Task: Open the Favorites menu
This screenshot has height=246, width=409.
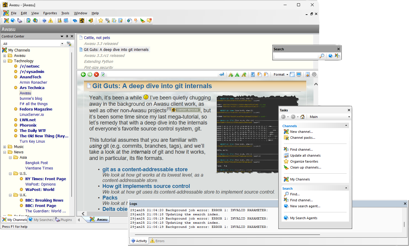Action: pyautogui.click(x=50, y=13)
